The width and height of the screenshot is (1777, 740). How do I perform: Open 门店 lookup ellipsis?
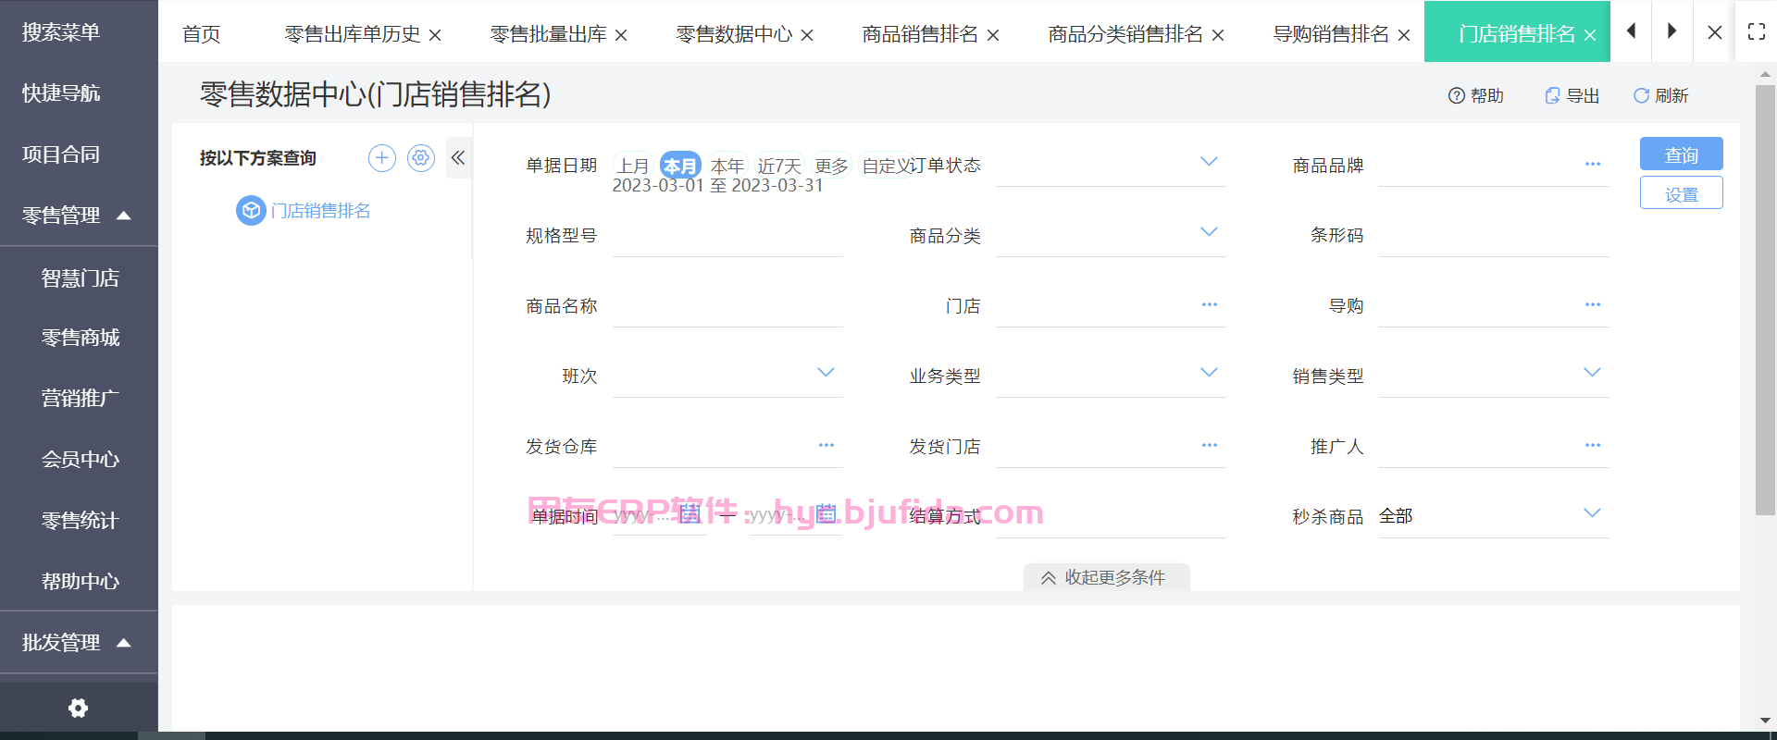click(1209, 304)
